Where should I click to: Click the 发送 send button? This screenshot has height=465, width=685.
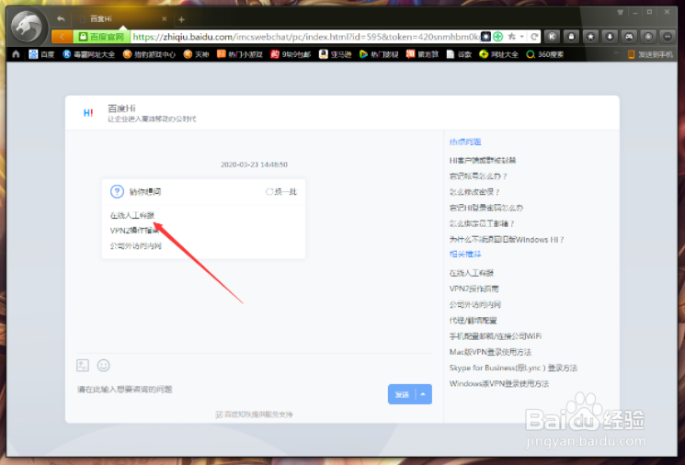402,394
